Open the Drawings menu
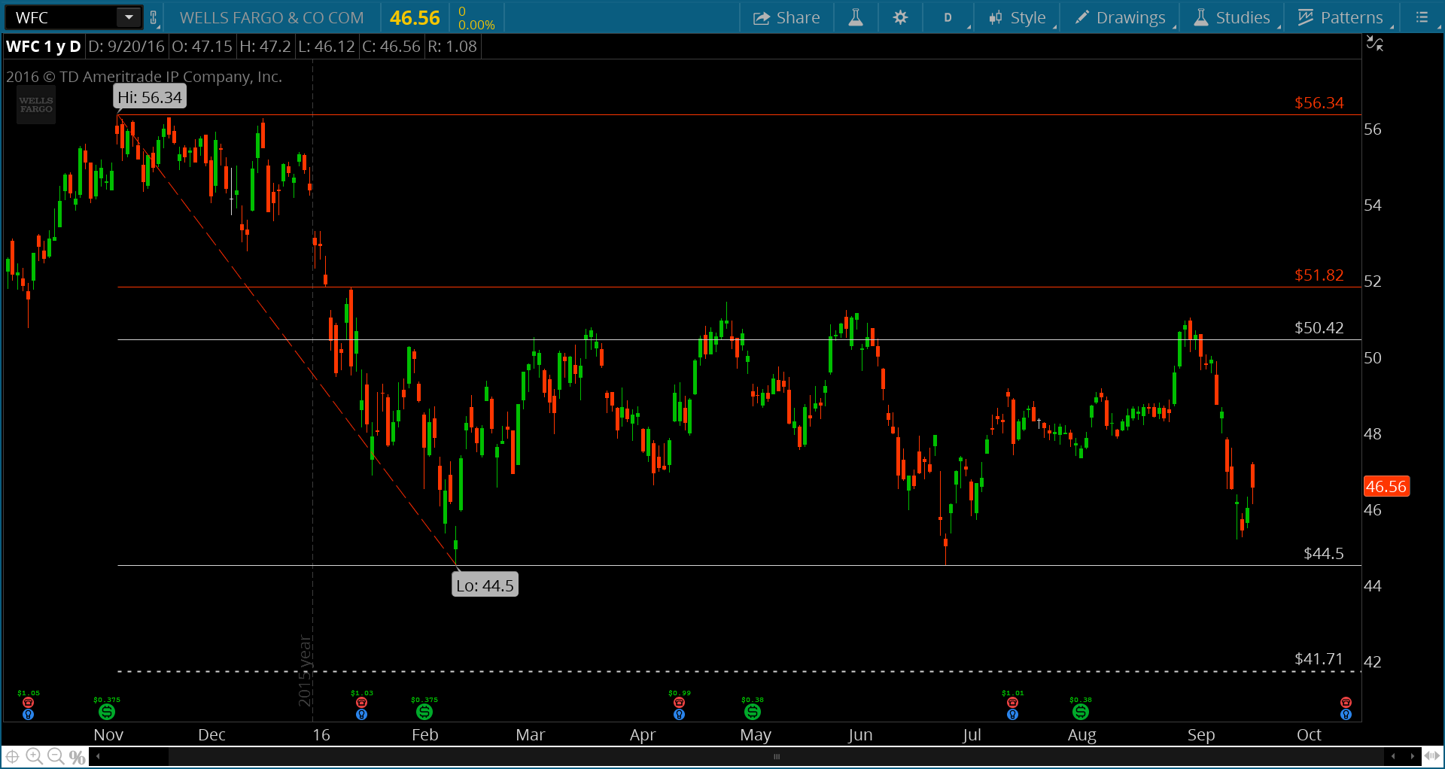 1121,17
